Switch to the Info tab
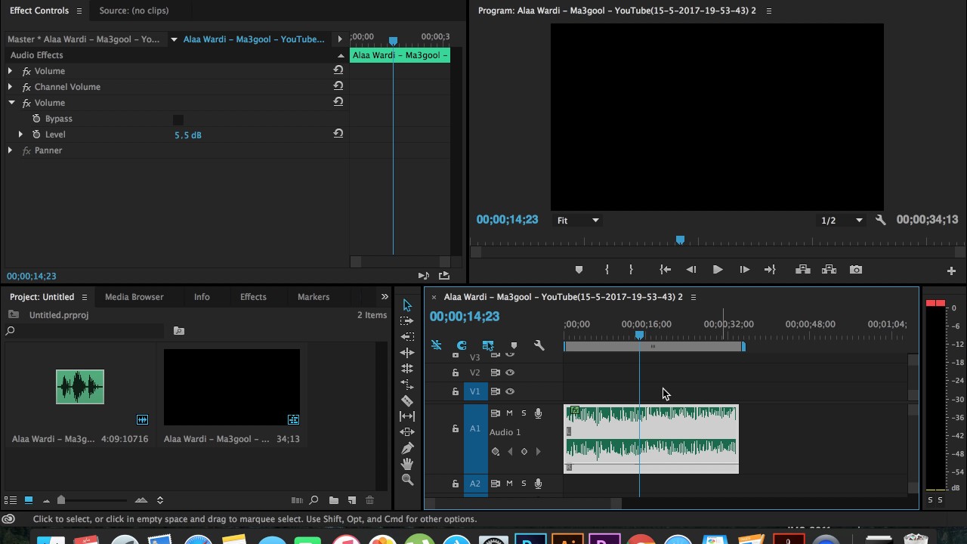967x544 pixels. click(202, 297)
